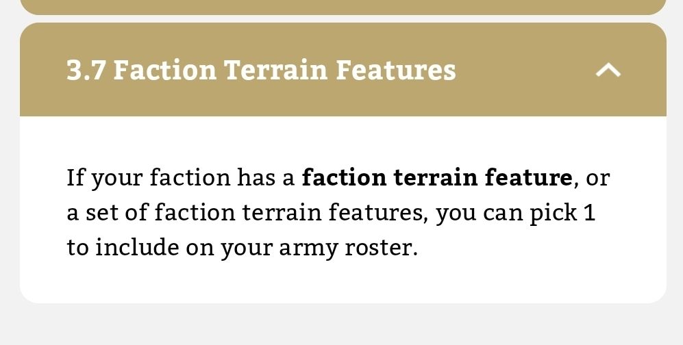Collapse section with the up chevron icon
Screen dimensions: 683x345
click(x=608, y=70)
